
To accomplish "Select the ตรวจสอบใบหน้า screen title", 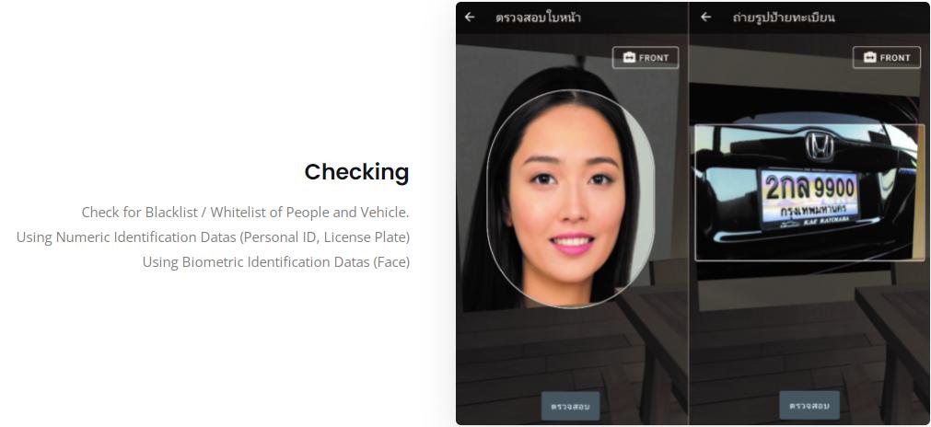I will point(538,17).
